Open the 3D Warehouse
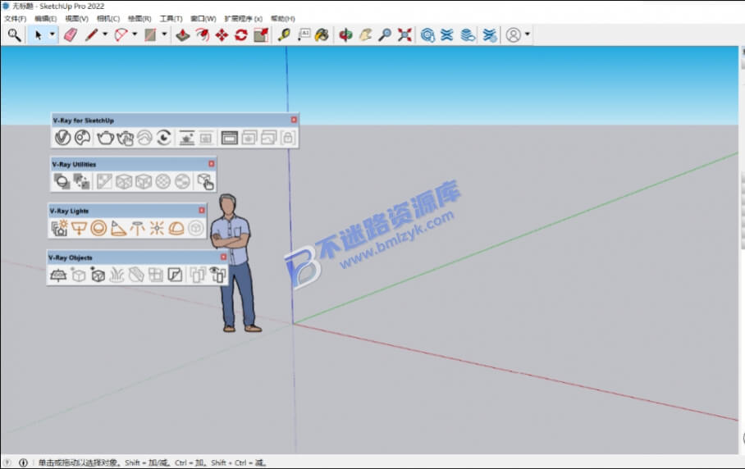Image resolution: width=745 pixels, height=469 pixels. (x=427, y=34)
